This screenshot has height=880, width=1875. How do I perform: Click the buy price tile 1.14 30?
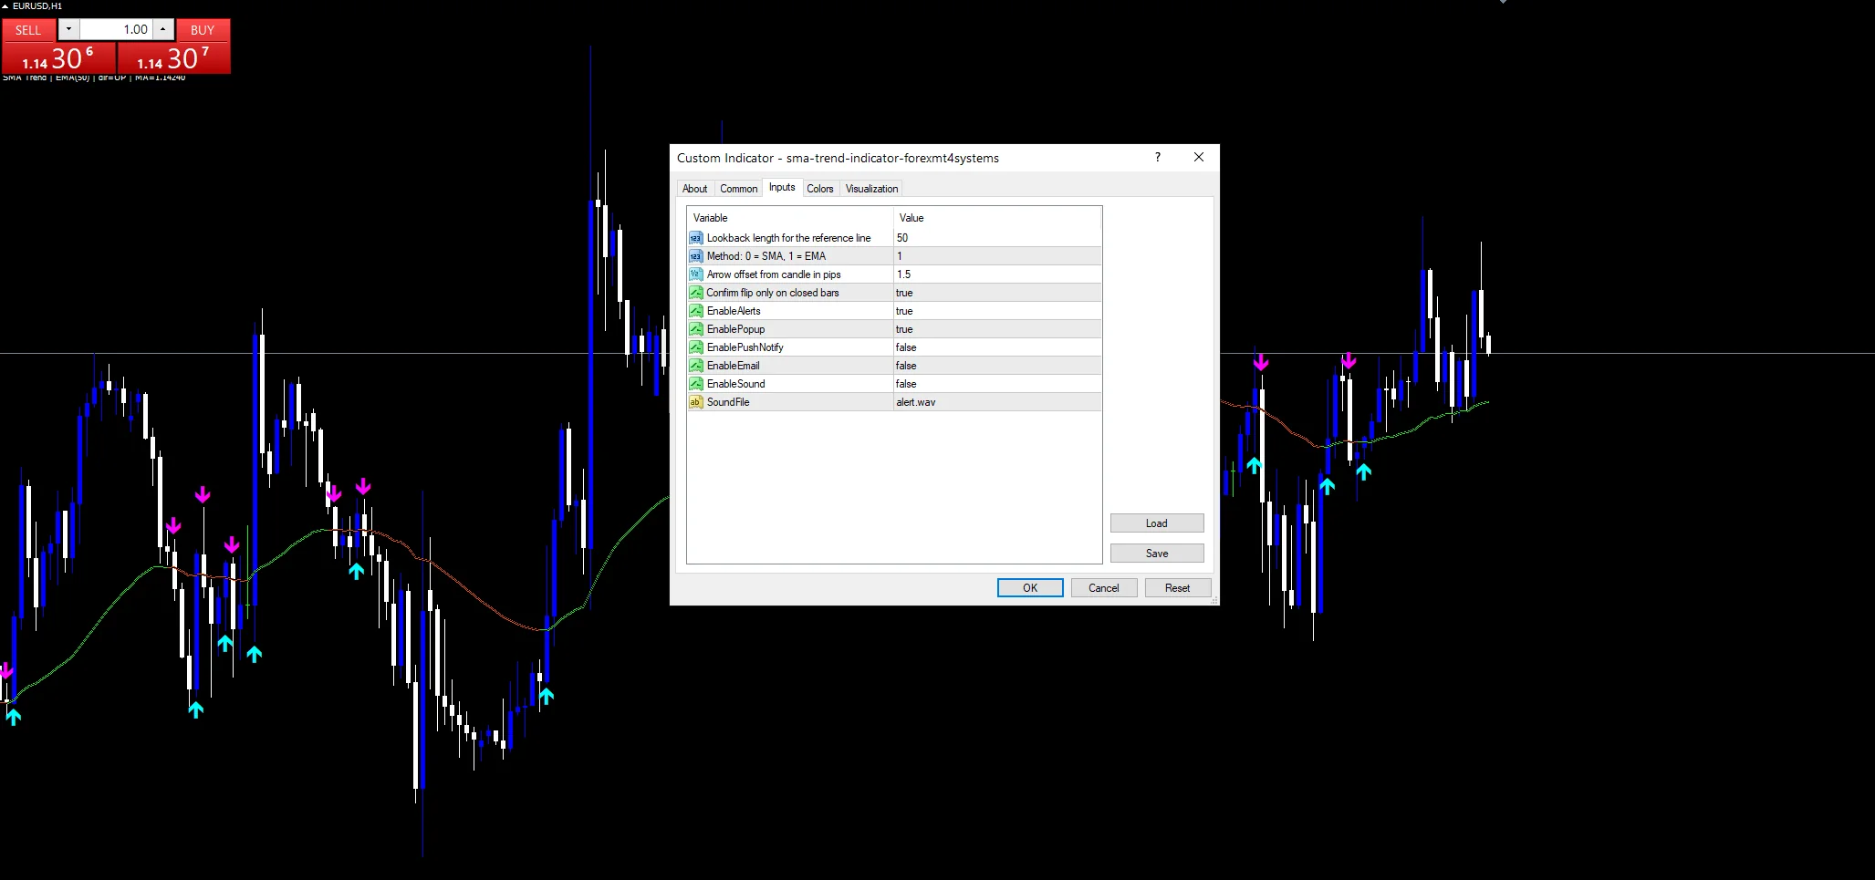point(173,58)
